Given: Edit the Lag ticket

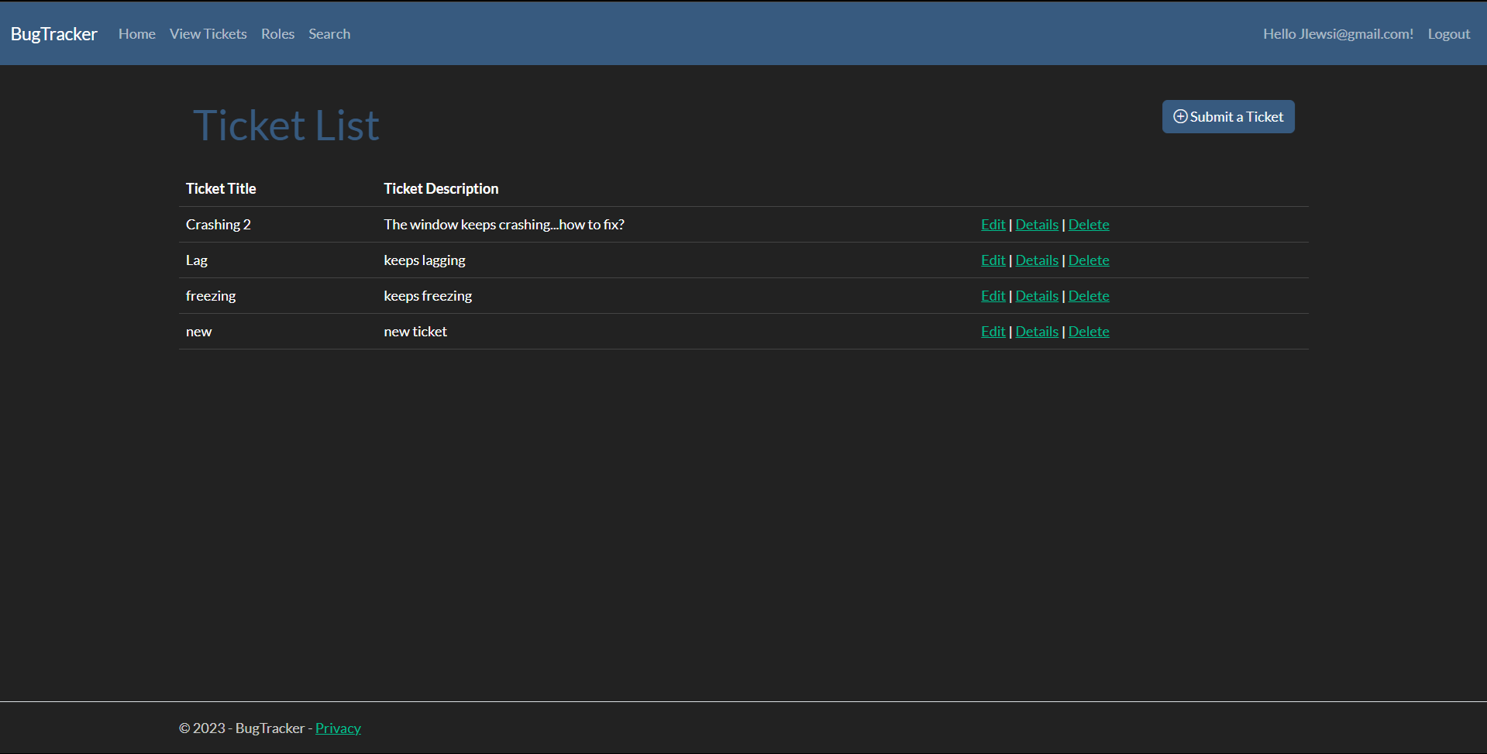Looking at the screenshot, I should coord(993,260).
